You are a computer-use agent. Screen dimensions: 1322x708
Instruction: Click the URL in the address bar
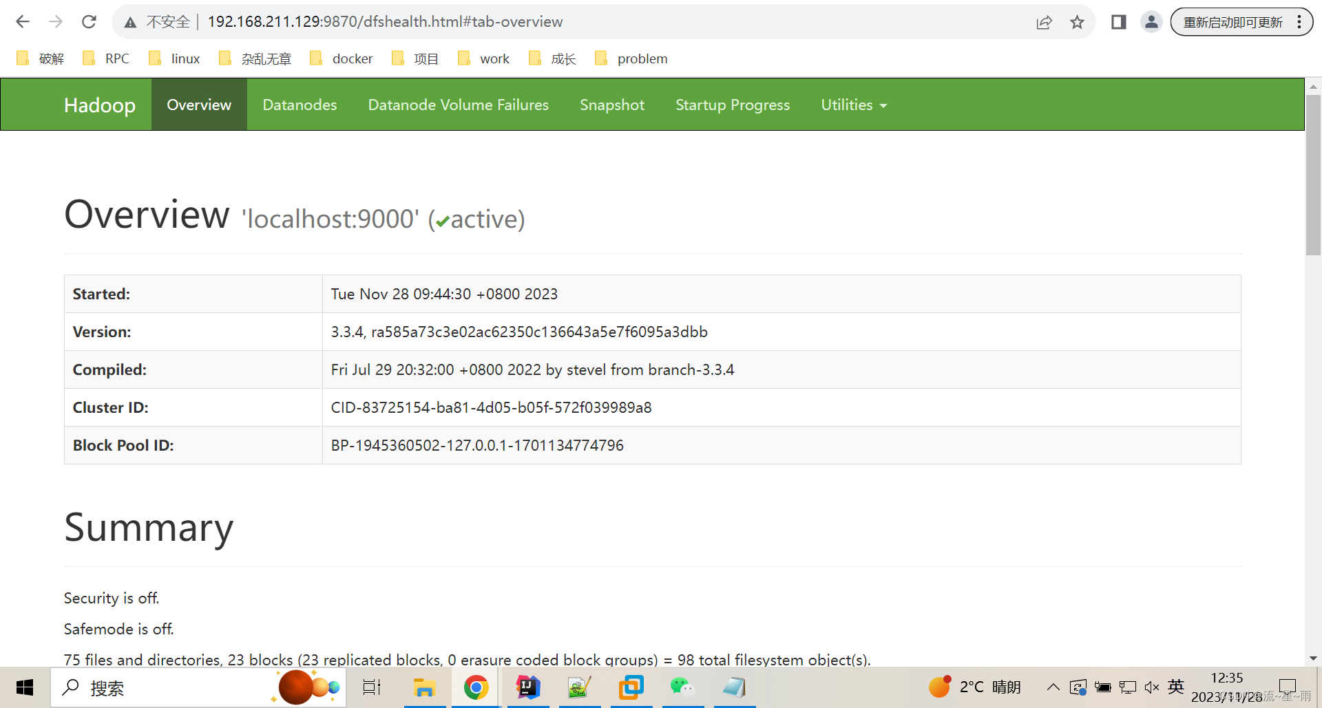385,22
